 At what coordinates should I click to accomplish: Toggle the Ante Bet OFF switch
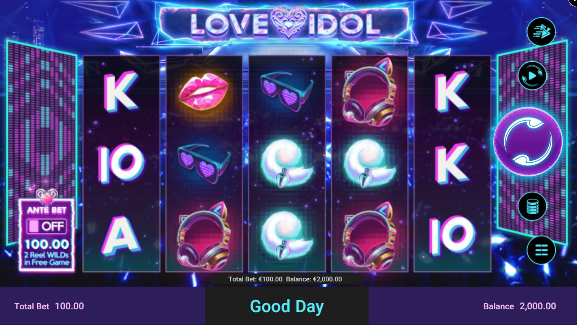point(46,226)
